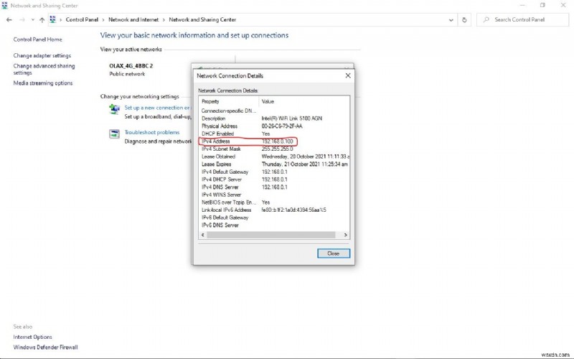
Task: Open Control Panel Home link
Action: click(38, 39)
